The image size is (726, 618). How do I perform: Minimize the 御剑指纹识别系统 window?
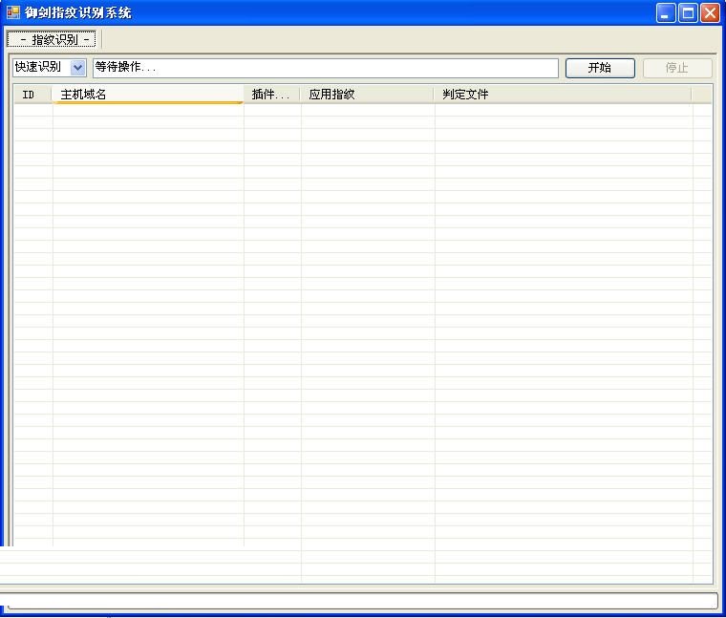[x=666, y=12]
